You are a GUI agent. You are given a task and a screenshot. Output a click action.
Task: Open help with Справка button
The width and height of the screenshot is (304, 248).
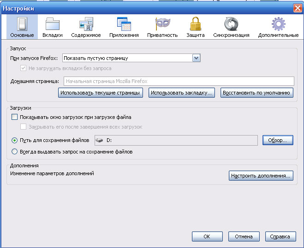click(280, 236)
